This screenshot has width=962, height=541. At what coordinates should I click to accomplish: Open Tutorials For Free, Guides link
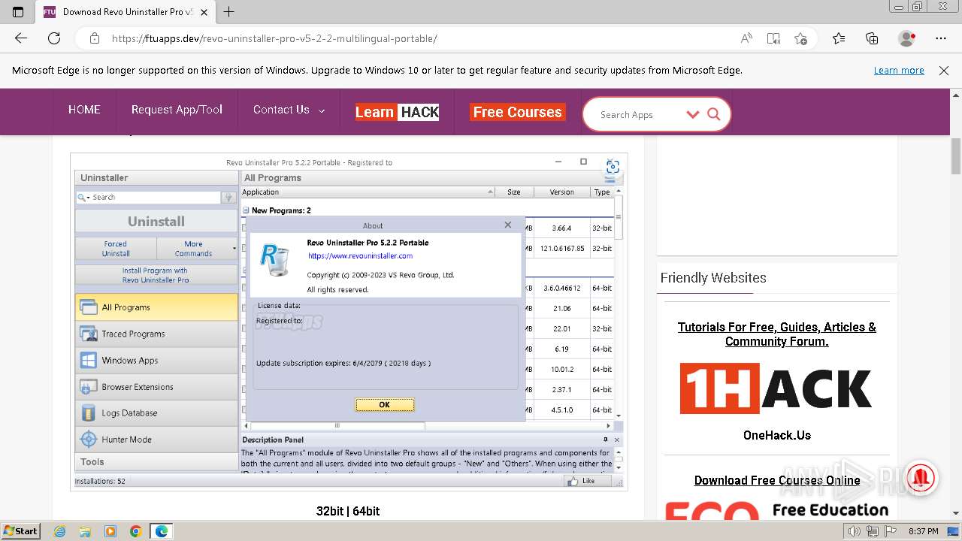click(777, 334)
